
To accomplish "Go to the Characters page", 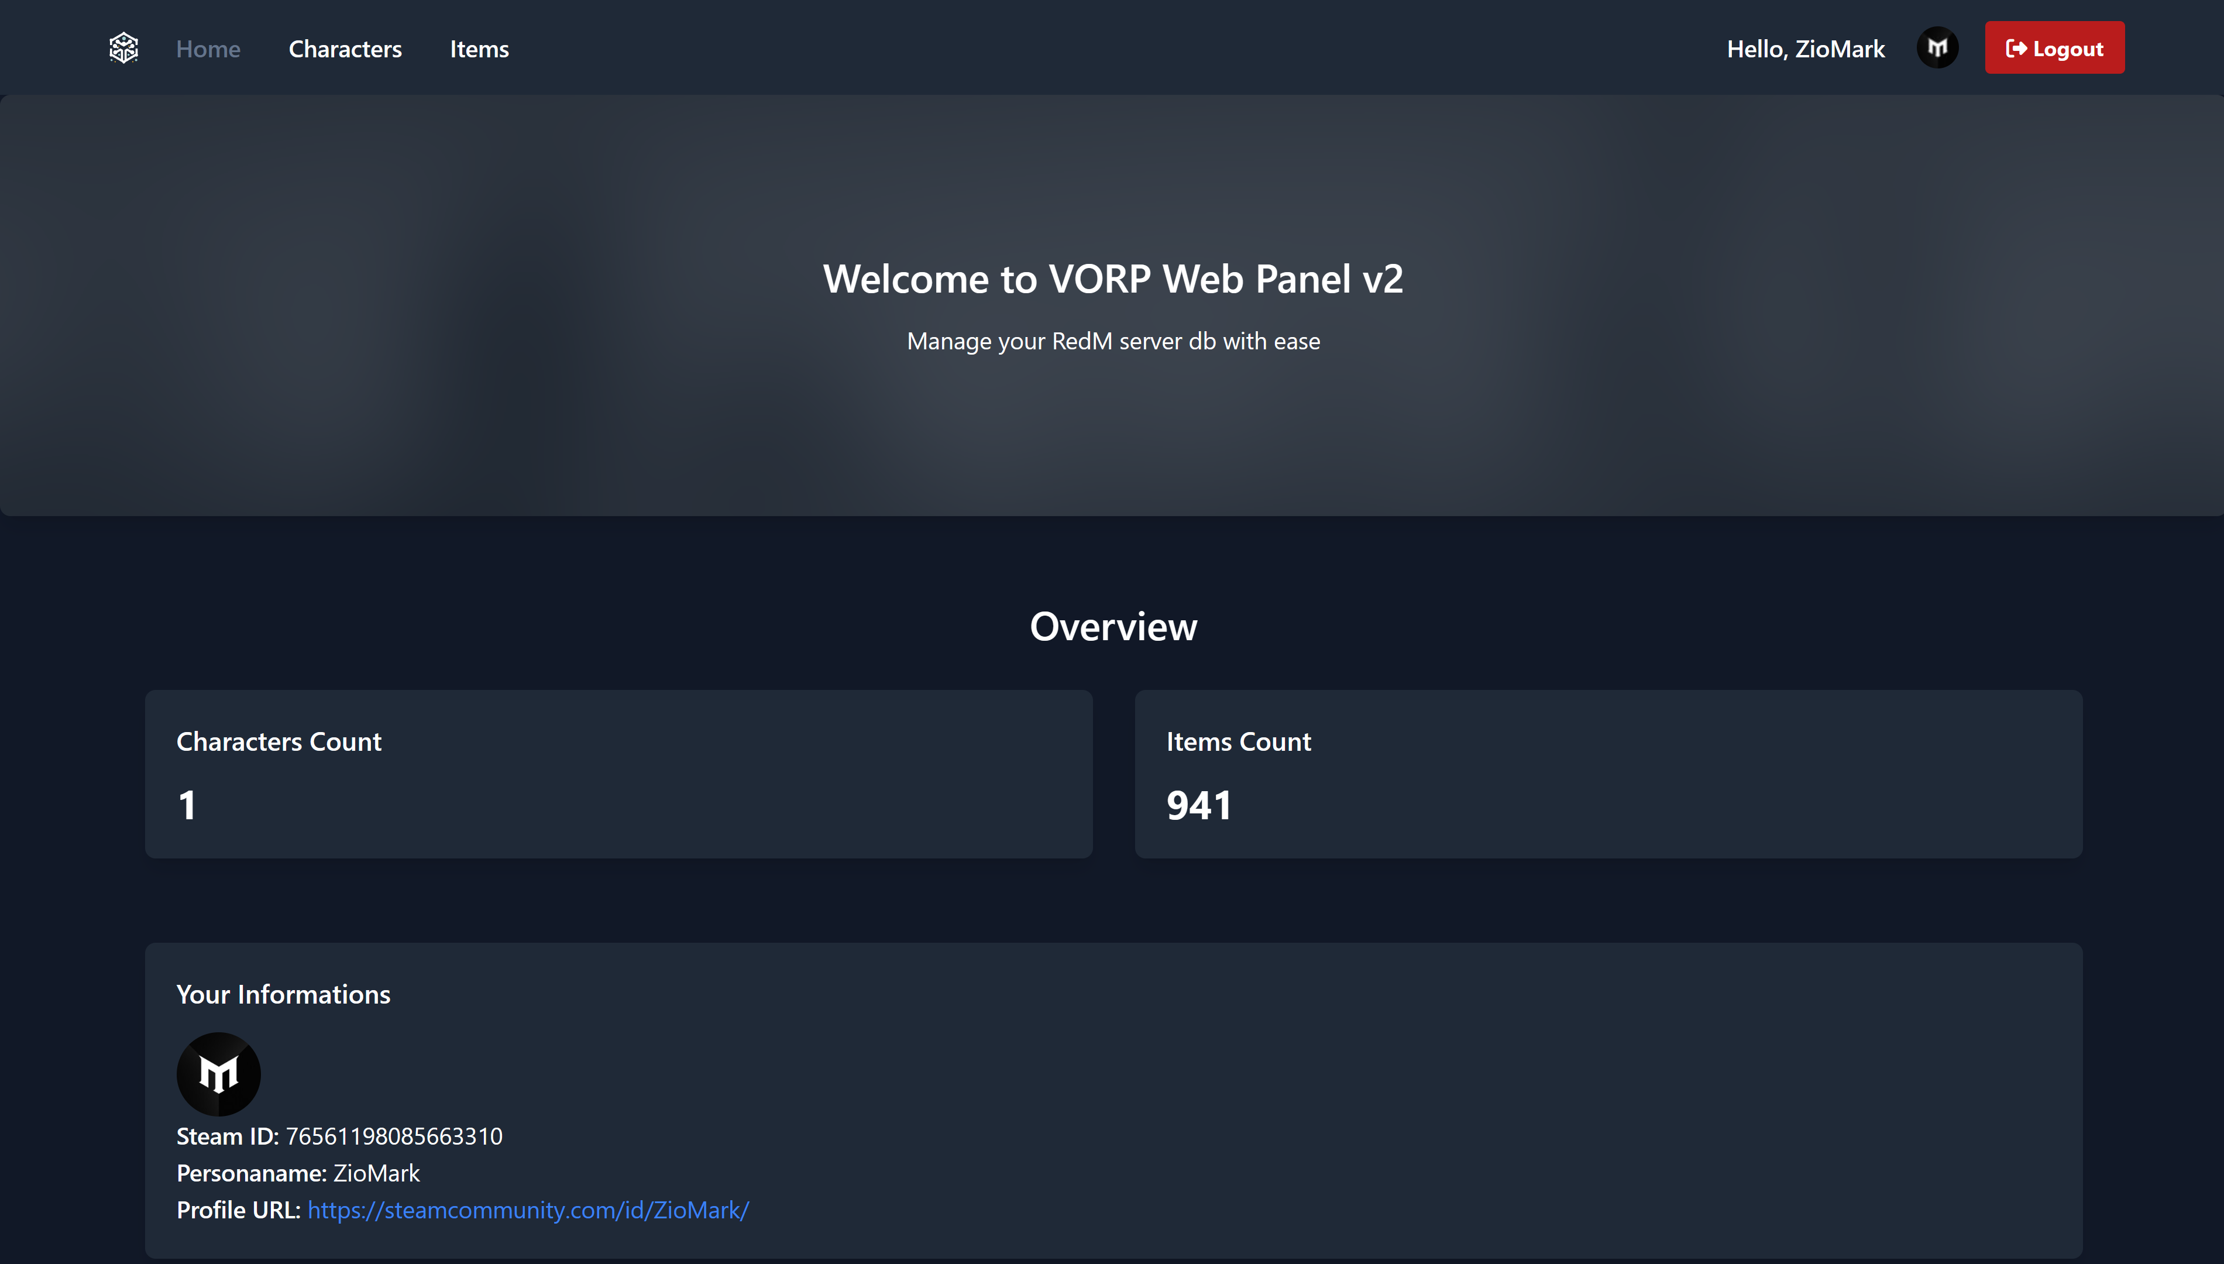I will pos(345,49).
